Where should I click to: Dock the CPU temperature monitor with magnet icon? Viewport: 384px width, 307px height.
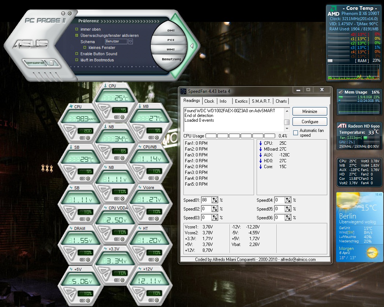point(116,117)
